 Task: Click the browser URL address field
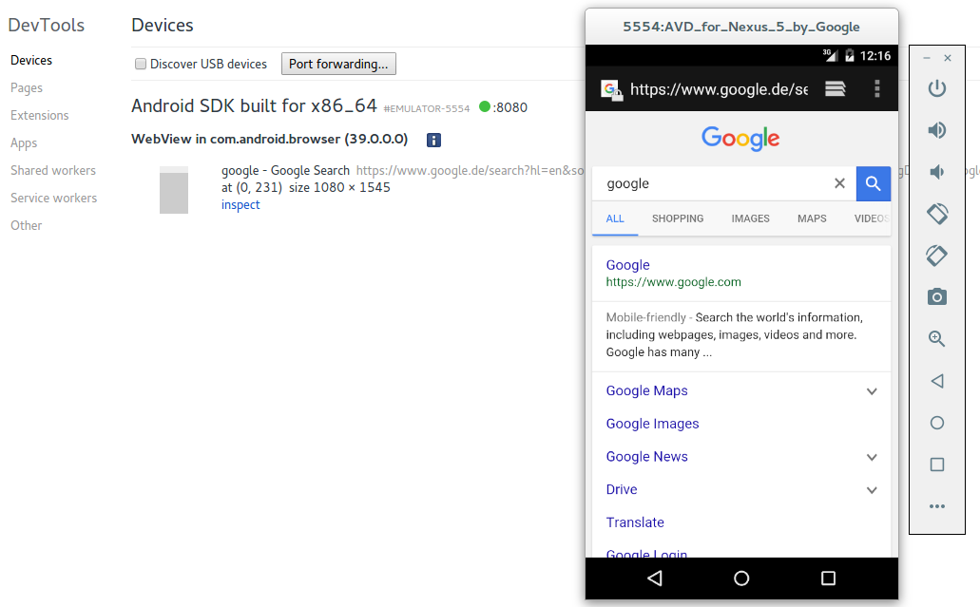click(719, 89)
